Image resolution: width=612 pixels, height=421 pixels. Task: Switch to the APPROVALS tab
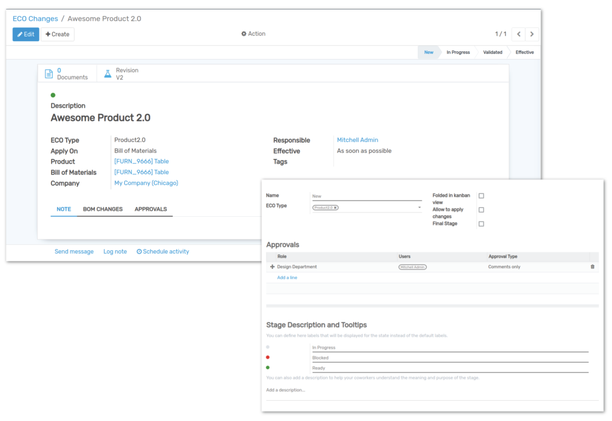tap(151, 210)
